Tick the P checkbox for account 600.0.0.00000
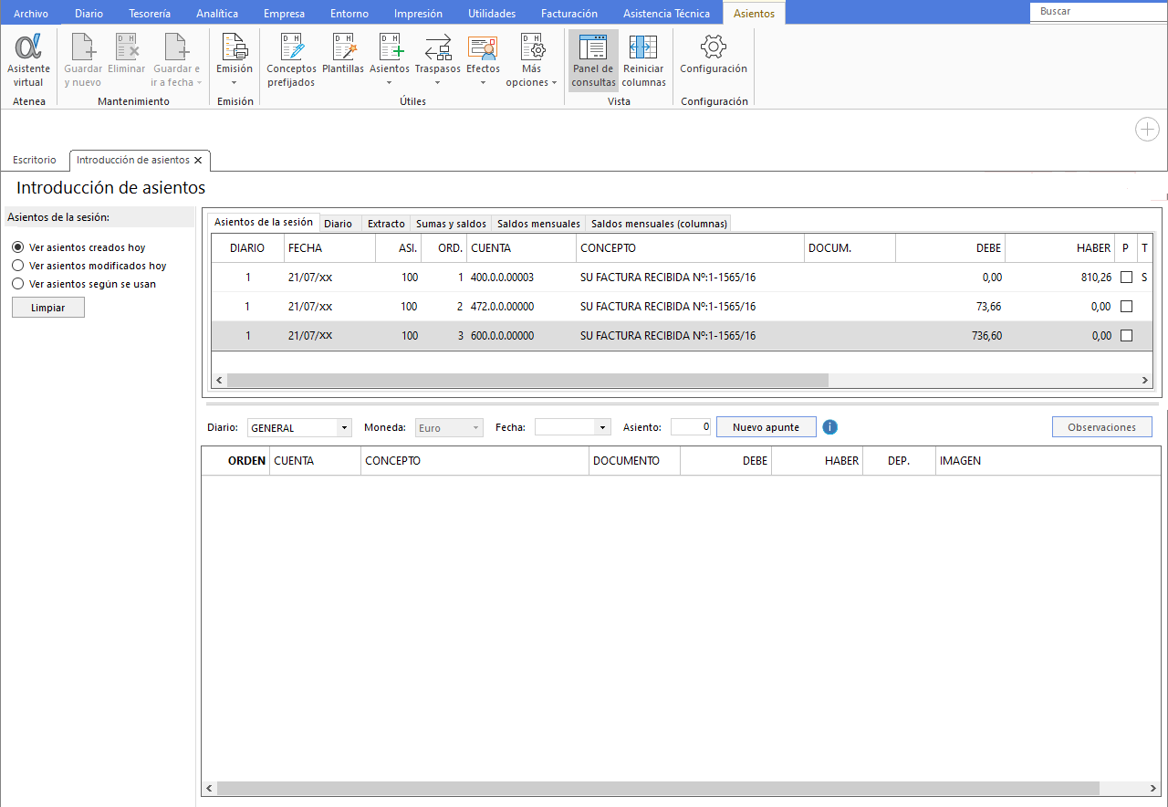This screenshot has height=807, width=1168. pyautogui.click(x=1126, y=336)
